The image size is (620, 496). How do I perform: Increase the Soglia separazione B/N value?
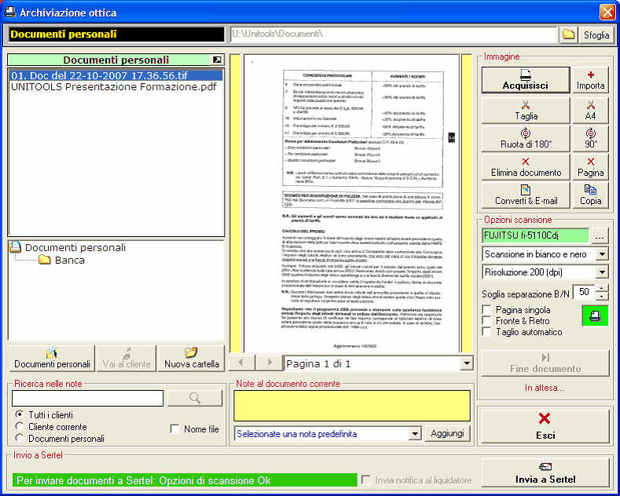601,288
